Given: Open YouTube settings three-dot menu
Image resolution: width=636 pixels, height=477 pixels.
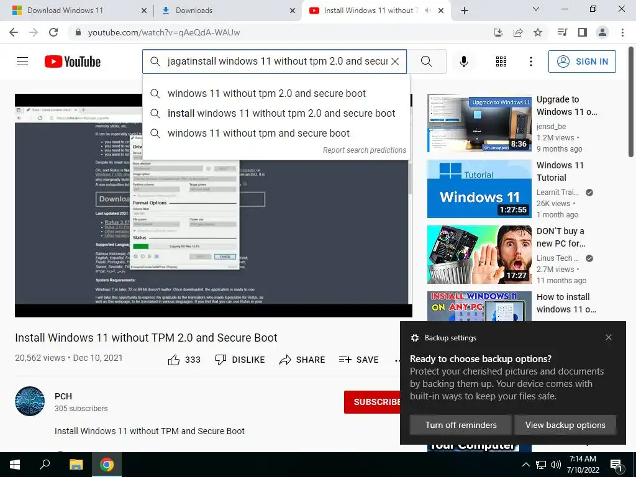Looking at the screenshot, I should [x=530, y=61].
